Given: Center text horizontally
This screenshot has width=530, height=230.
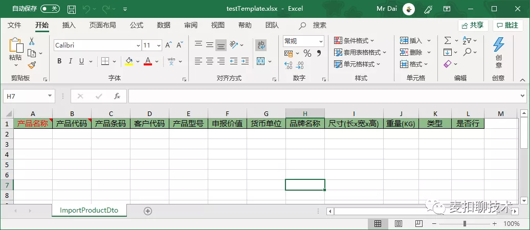Looking at the screenshot, I should tap(210, 61).
